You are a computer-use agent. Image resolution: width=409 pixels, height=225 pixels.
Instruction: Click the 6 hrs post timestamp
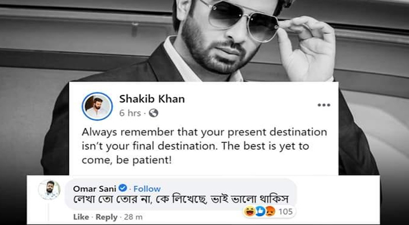click(130, 113)
